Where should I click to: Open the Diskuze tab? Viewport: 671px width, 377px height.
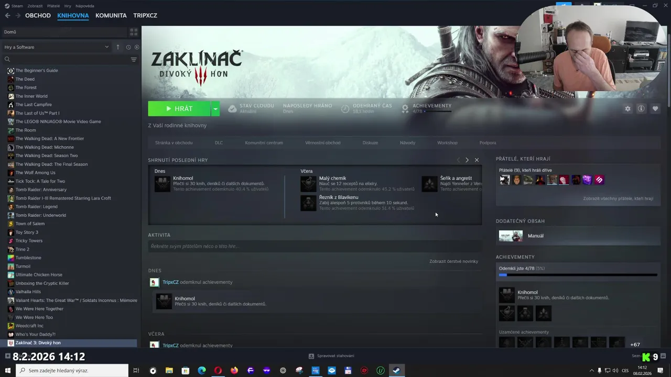tap(370, 142)
